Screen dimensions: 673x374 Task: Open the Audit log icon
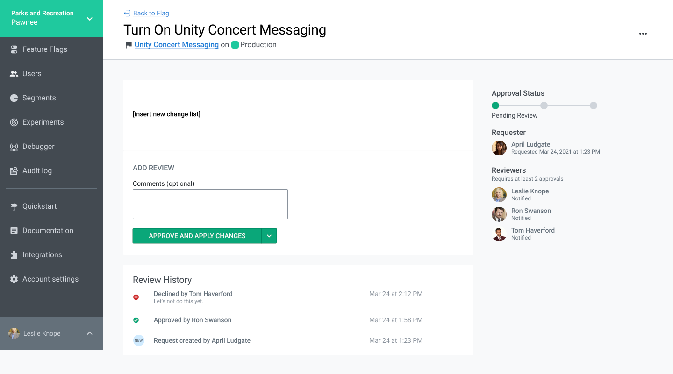click(x=14, y=171)
